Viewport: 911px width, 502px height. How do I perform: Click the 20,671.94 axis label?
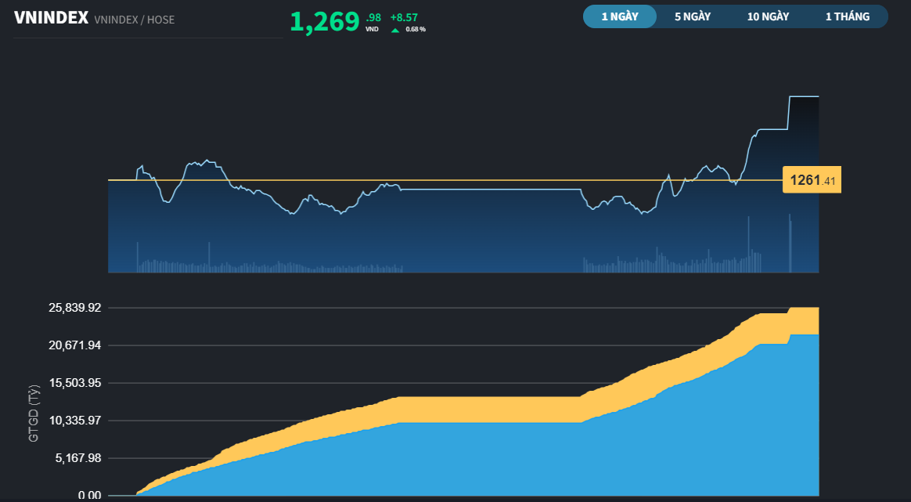(74, 345)
